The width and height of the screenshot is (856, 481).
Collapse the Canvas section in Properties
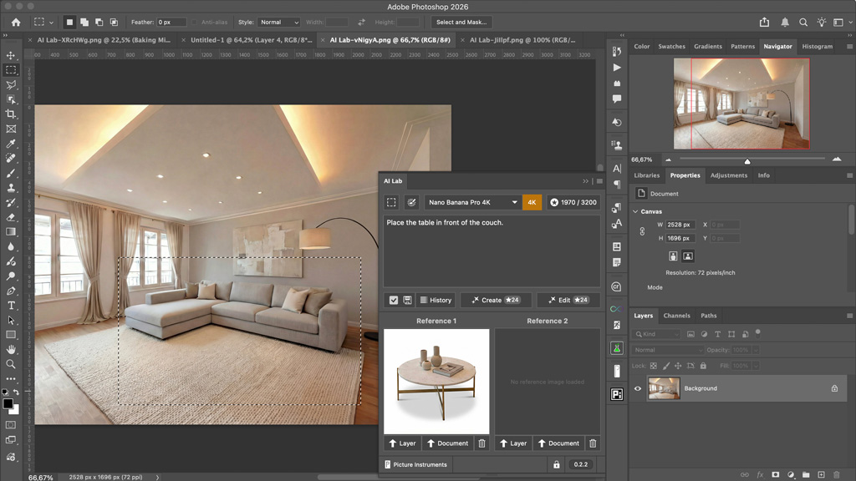coord(634,211)
